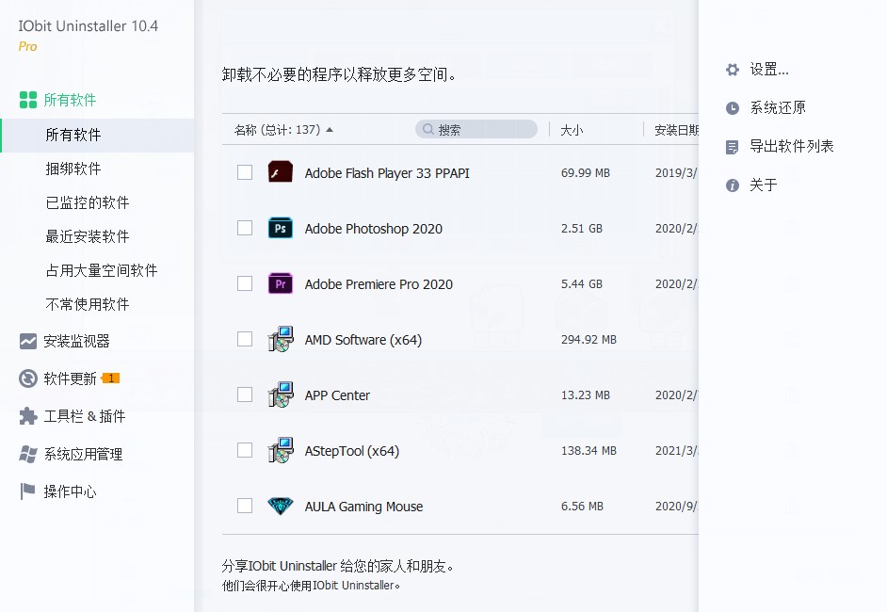Open 设置 using the gear icon

[732, 69]
